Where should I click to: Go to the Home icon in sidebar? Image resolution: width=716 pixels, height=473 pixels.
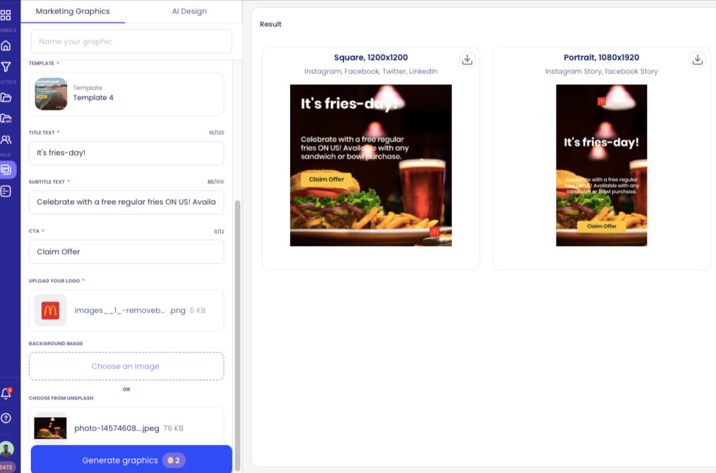click(x=6, y=46)
